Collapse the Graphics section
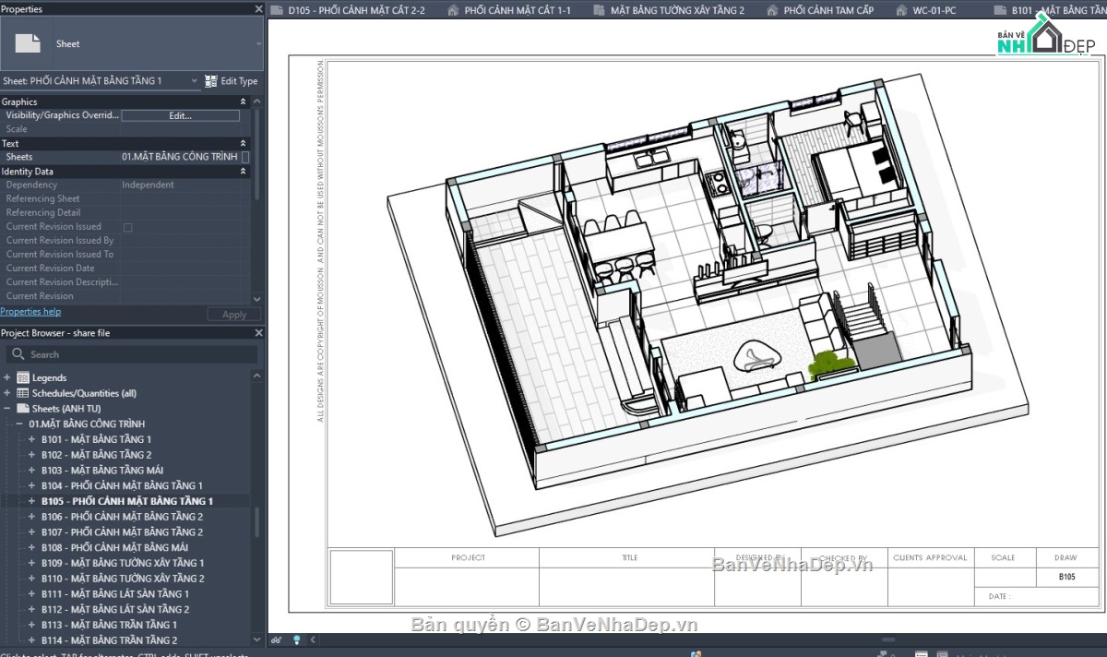This screenshot has height=657, width=1107. 244,102
